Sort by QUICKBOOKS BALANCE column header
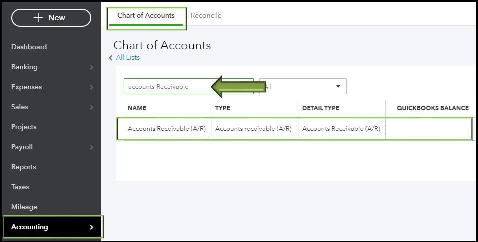 (x=432, y=108)
